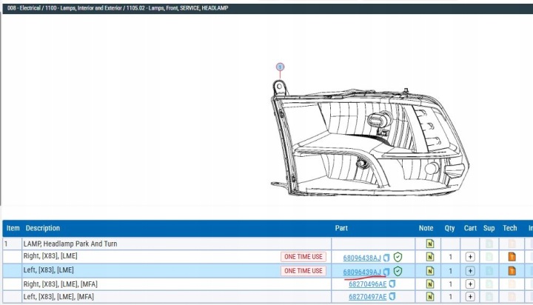Click the Qty column header

449,228
